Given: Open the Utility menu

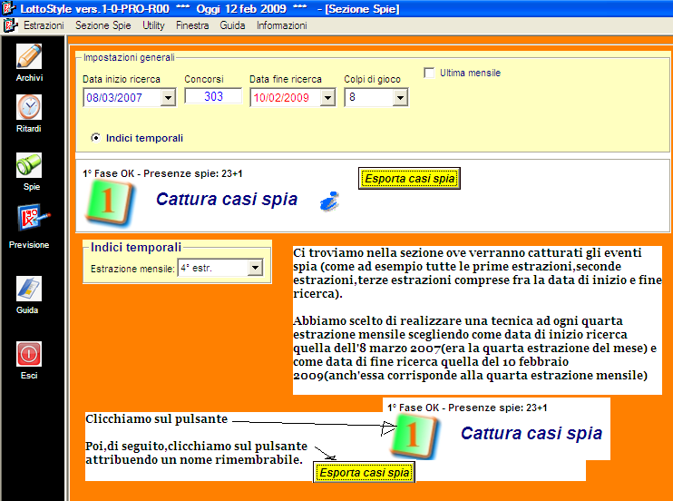Looking at the screenshot, I should [x=153, y=25].
